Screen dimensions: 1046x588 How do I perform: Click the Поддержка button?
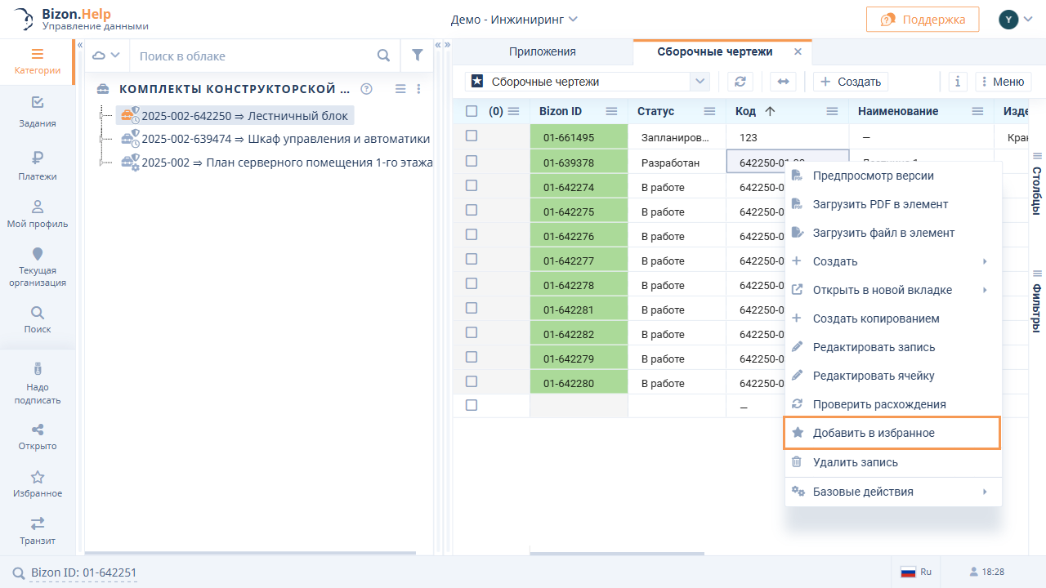pos(922,20)
